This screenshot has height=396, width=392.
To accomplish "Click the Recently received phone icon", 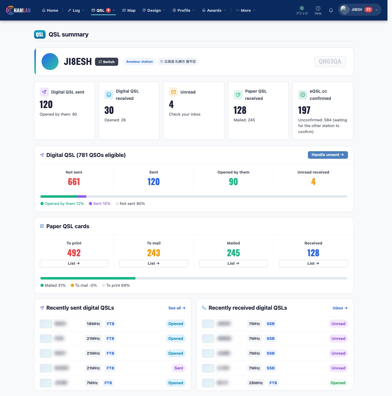I will click(x=204, y=308).
